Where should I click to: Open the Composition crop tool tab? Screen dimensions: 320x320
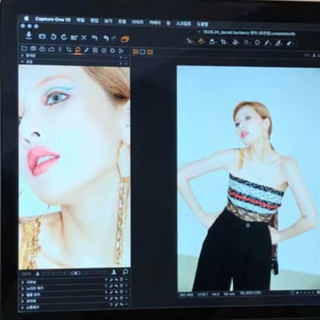coord(69,49)
